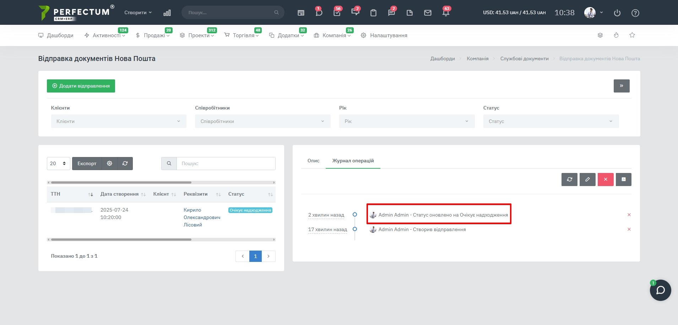The image size is (678, 325).
Task: Edit the shipment with pencil button
Action: point(587,179)
